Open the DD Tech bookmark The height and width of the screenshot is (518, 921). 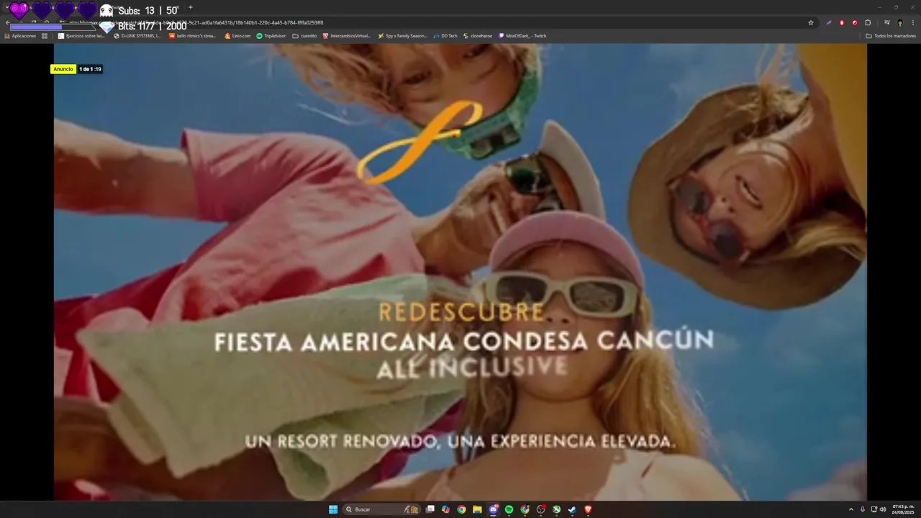(445, 35)
